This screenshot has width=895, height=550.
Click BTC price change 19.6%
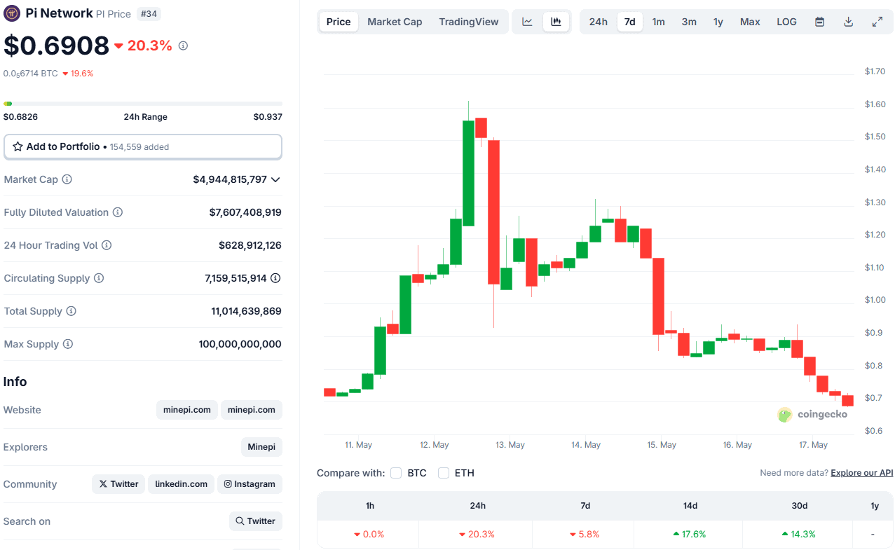[x=78, y=74]
